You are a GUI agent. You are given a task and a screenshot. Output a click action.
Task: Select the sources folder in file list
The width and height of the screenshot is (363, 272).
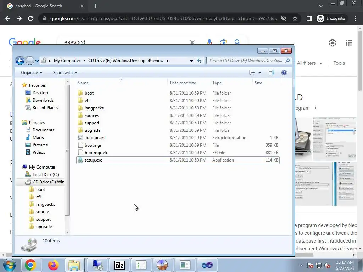178,115
